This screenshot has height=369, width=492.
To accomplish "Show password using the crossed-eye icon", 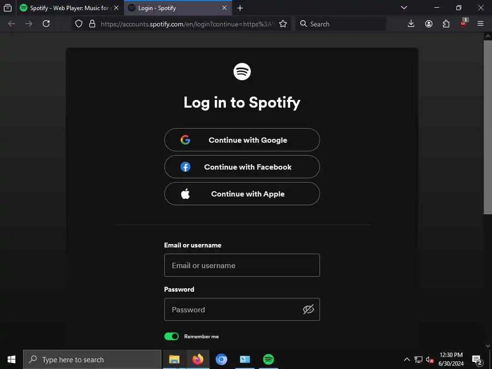I will point(308,310).
